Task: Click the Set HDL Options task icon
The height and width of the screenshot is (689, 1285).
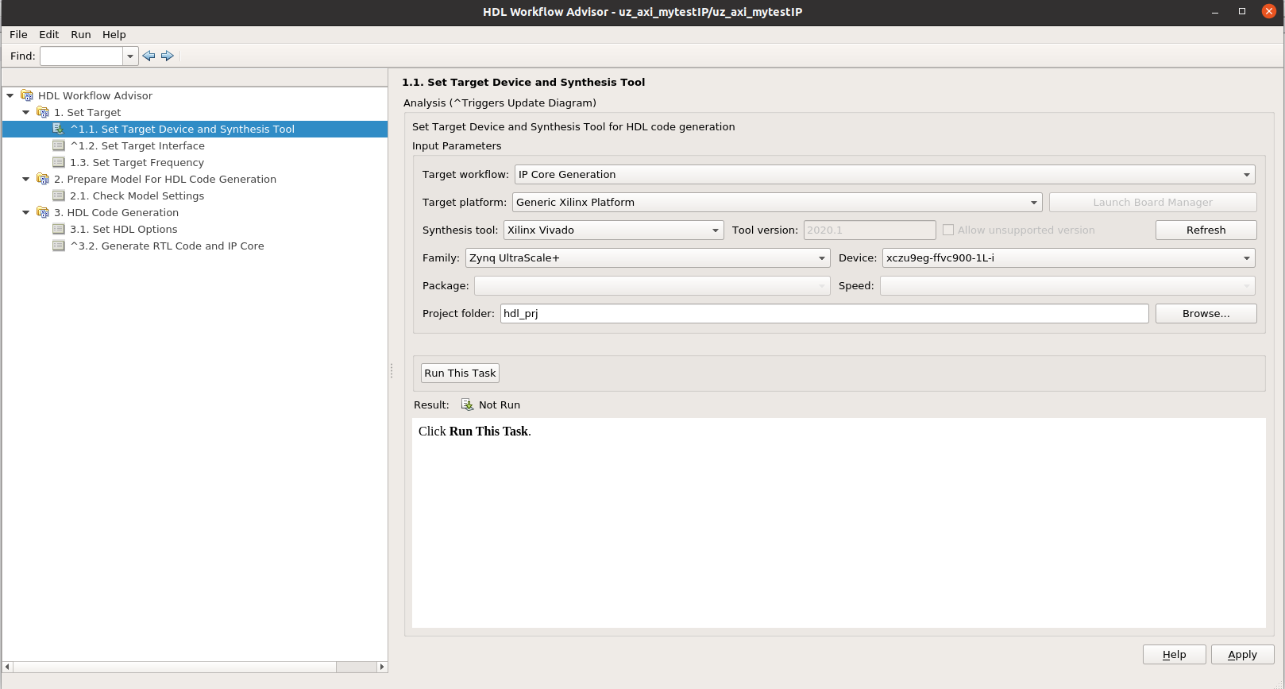Action: tap(59, 229)
